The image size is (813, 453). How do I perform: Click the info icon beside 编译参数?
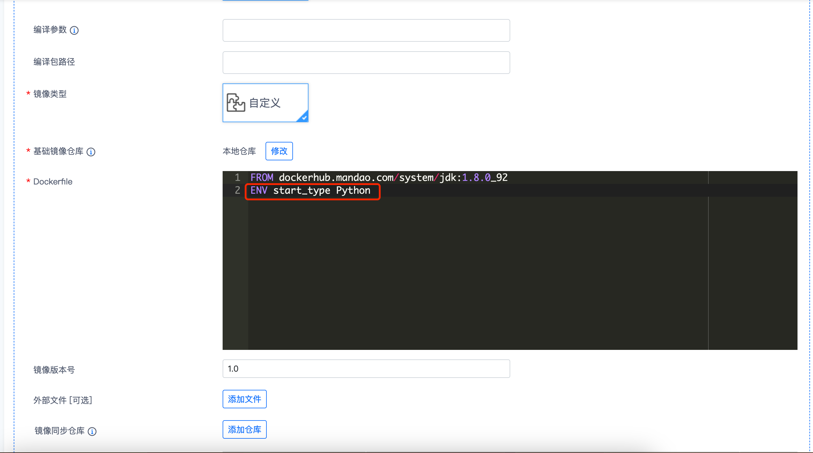74,30
